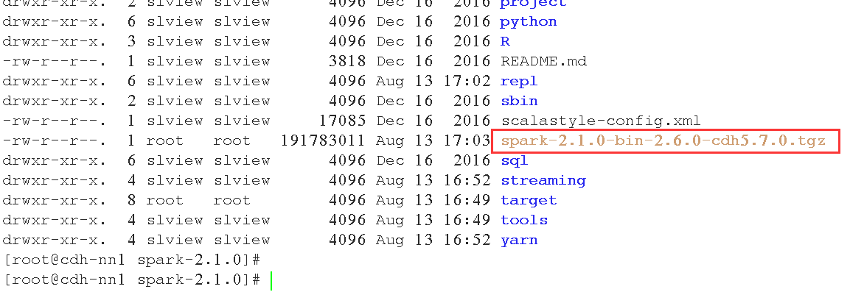Click permissions string of the target row
Screen dimensions: 850x292
[55, 201]
